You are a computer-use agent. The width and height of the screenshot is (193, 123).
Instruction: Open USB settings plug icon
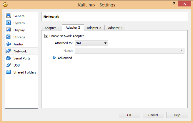pyautogui.click(x=8, y=65)
